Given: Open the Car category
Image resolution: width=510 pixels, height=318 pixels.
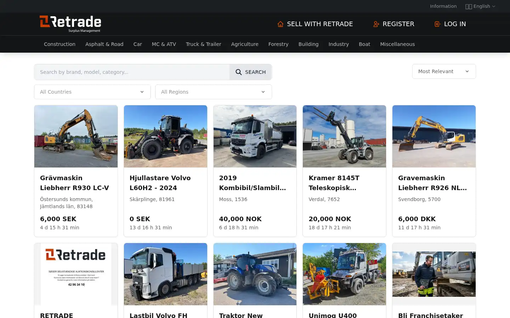Looking at the screenshot, I should pyautogui.click(x=138, y=44).
